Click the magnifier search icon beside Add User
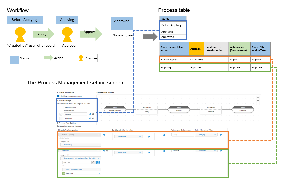The image size is (281, 181). click(x=93, y=162)
